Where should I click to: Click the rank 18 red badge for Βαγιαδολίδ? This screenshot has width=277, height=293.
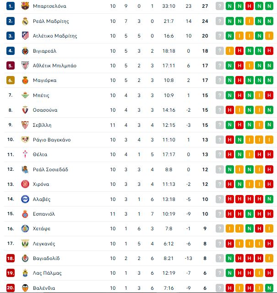point(11,258)
